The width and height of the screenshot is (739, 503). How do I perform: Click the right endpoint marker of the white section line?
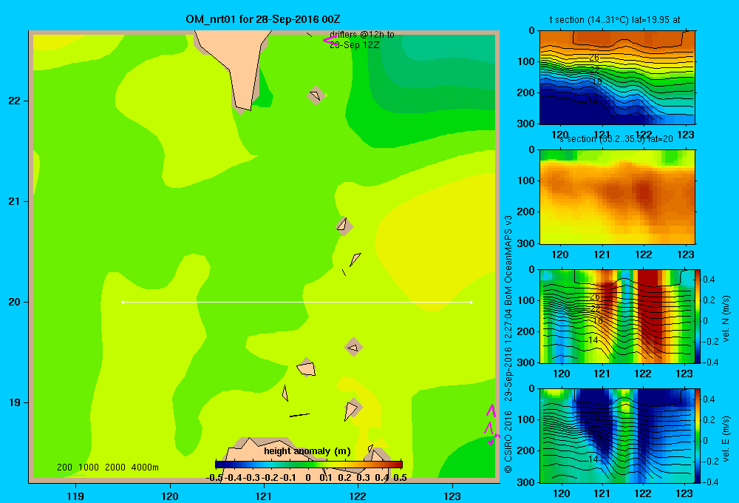pos(471,302)
